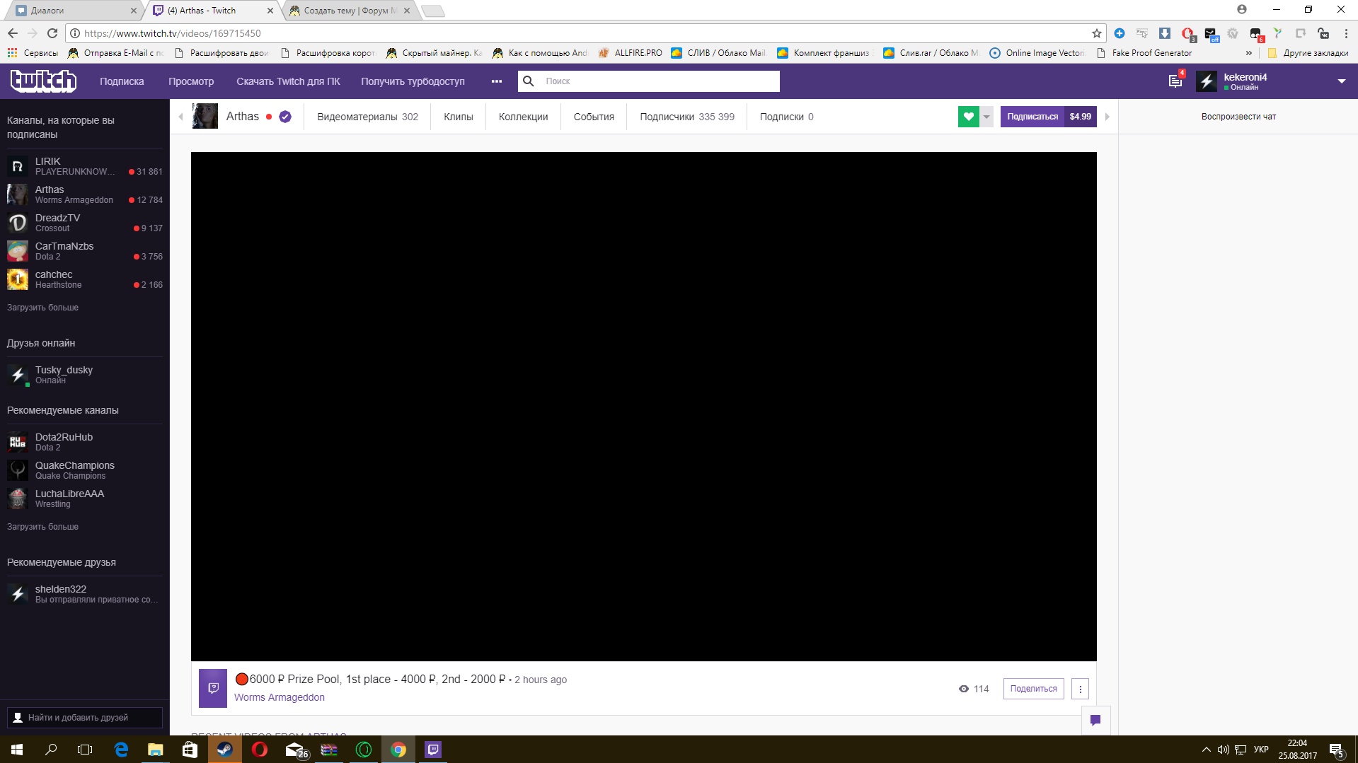This screenshot has height=763, width=1358.
Task: Subscribe to Arthas for $4.99
Action: click(1049, 117)
